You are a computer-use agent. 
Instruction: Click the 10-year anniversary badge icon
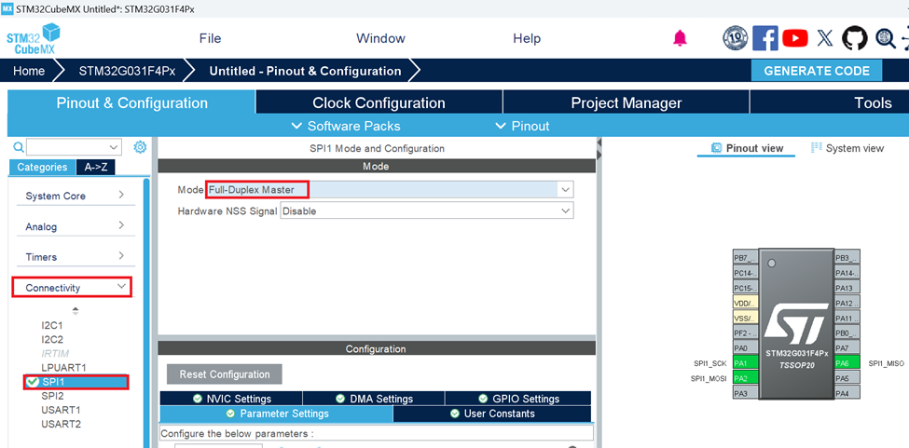(x=736, y=38)
